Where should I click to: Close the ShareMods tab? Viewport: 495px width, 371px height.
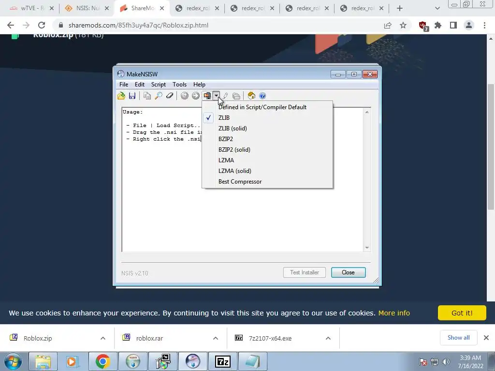[162, 8]
